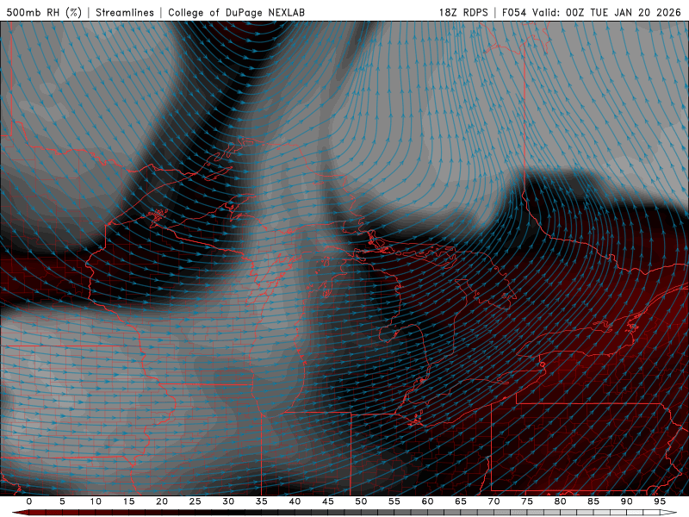Click the "5" label on the colorbar
Screen dimensions: 689x517
click(62, 501)
